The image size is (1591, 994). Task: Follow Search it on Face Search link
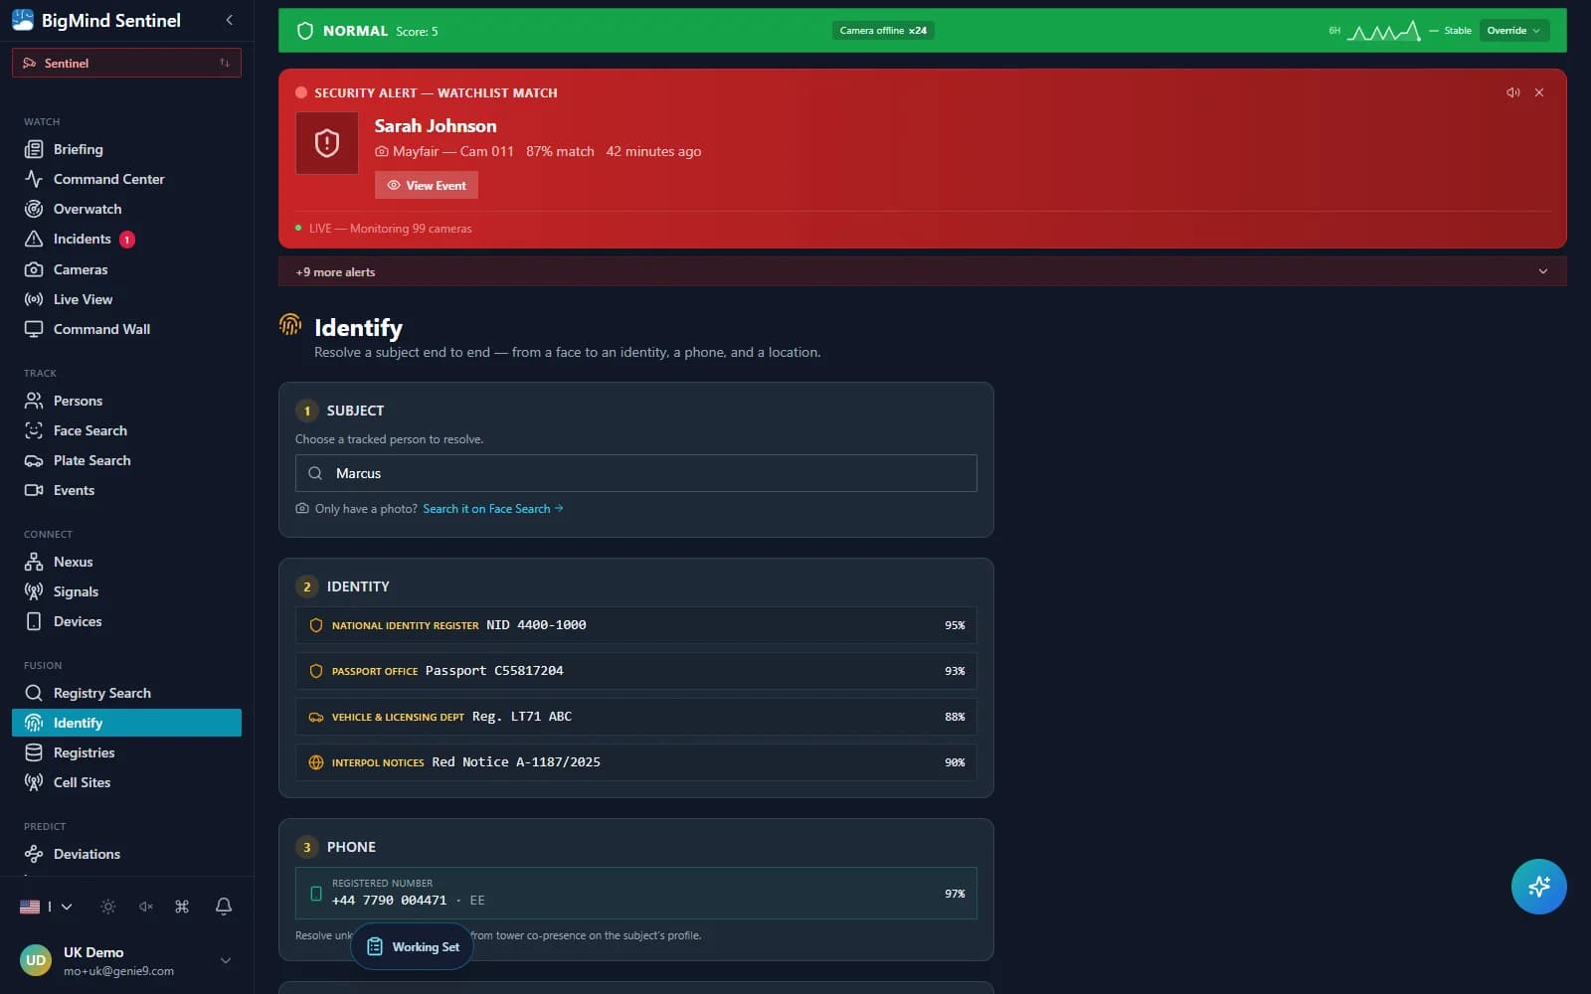pyautogui.click(x=493, y=509)
